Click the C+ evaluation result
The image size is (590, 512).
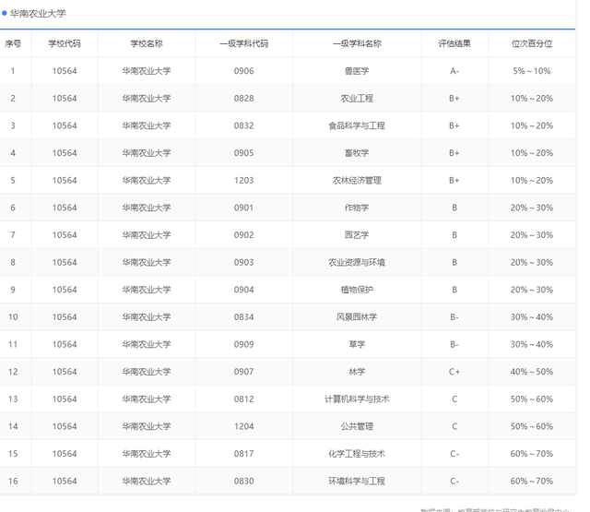(454, 372)
